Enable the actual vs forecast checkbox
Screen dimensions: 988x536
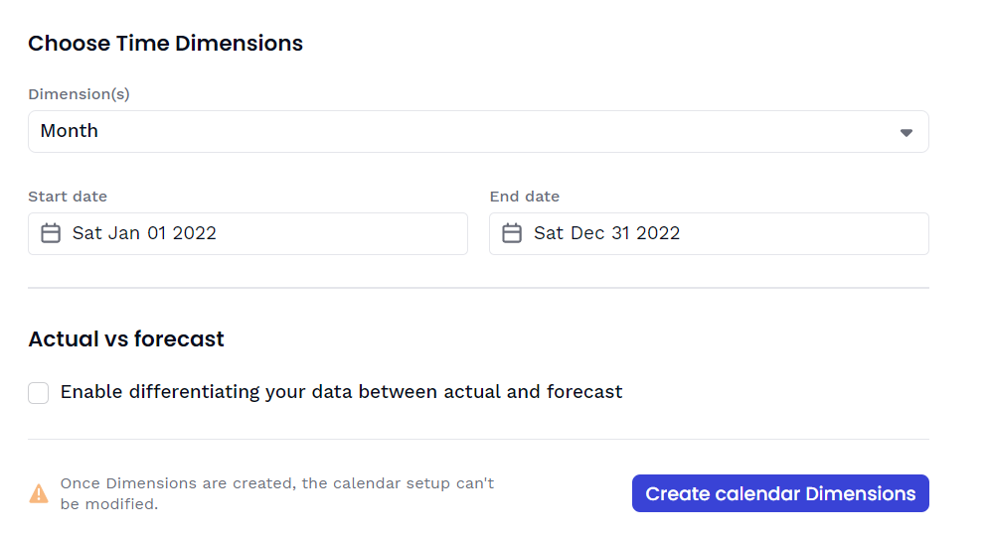click(39, 393)
